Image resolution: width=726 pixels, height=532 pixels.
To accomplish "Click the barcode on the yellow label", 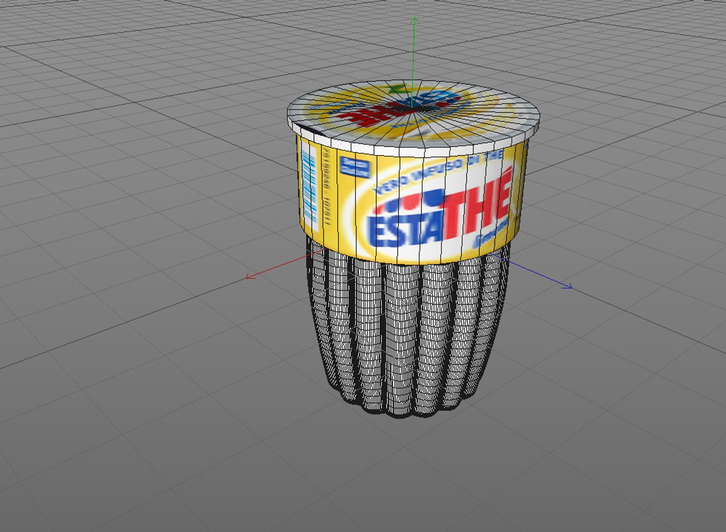I will click(x=309, y=185).
